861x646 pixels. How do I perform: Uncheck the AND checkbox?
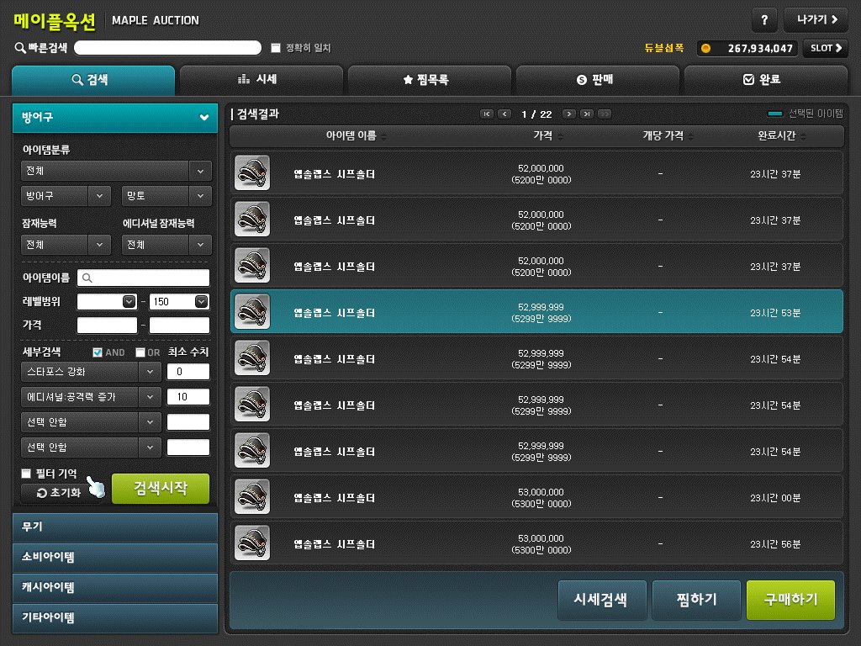tap(98, 352)
